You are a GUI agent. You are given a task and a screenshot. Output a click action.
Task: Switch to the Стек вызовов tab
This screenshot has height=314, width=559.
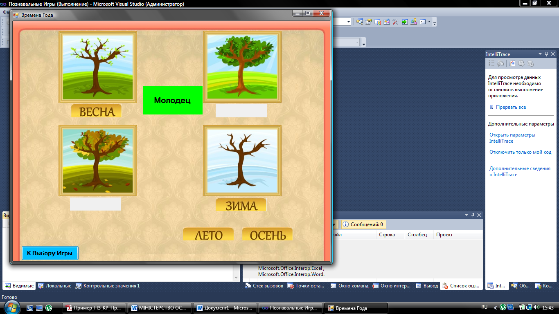(x=264, y=286)
